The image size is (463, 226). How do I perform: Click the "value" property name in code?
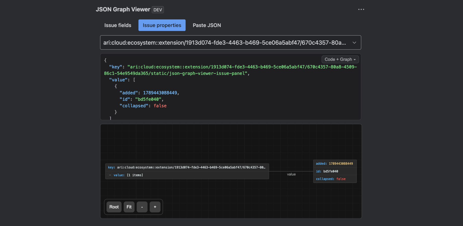tap(118, 80)
